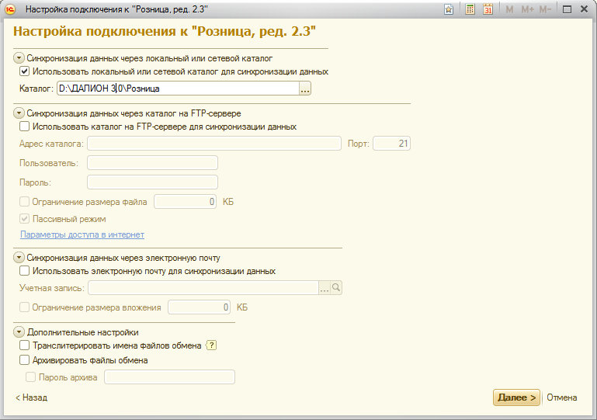597x420 pixels.
Task: Close the connection settings window
Action: pos(584,9)
